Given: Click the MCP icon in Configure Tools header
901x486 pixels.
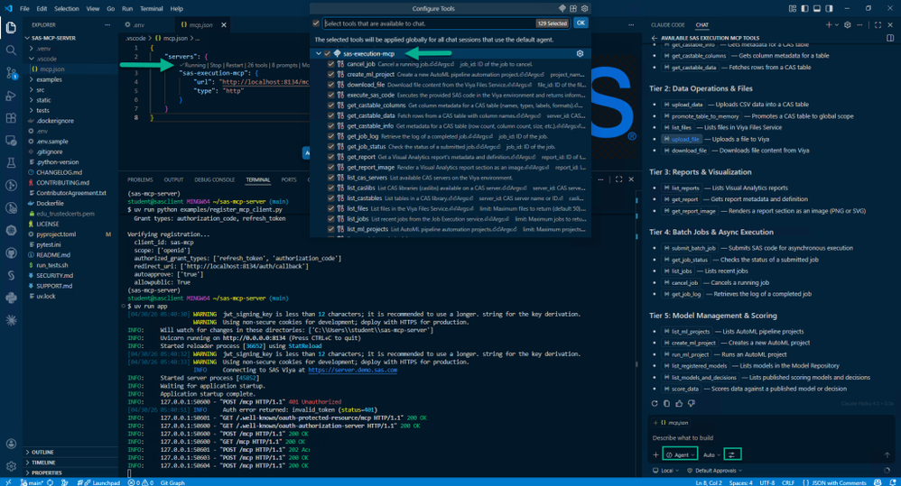Looking at the screenshot, I should coord(562,9).
